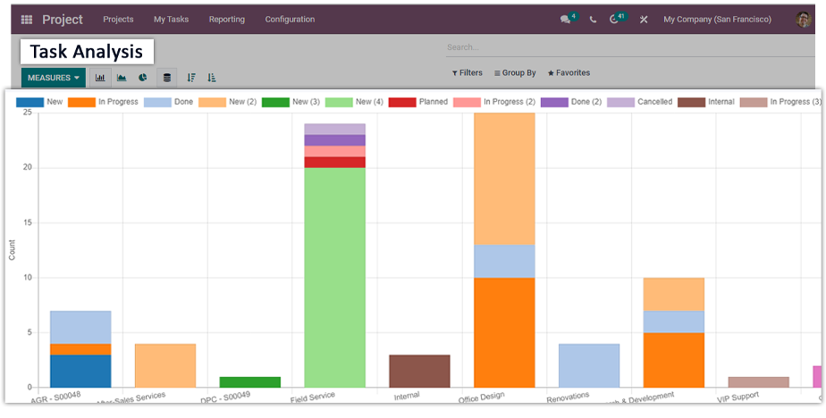Toggle the light blue Done legend item
The image size is (826, 418).
169,102
